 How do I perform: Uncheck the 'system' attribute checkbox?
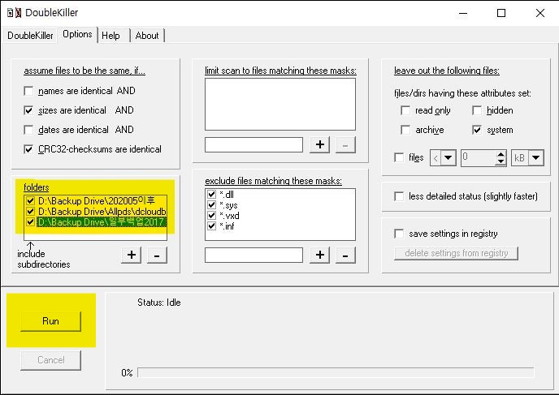pyautogui.click(x=477, y=130)
